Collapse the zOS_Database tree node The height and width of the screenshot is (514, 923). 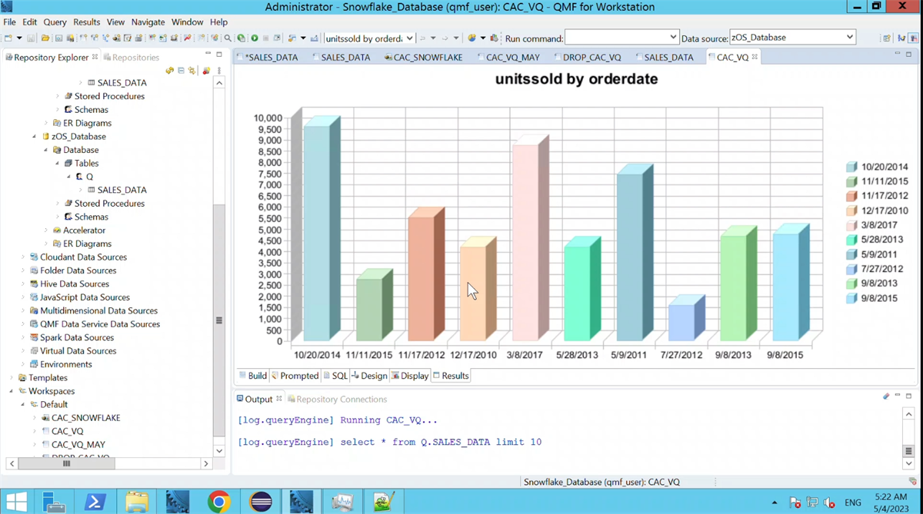[x=34, y=137]
